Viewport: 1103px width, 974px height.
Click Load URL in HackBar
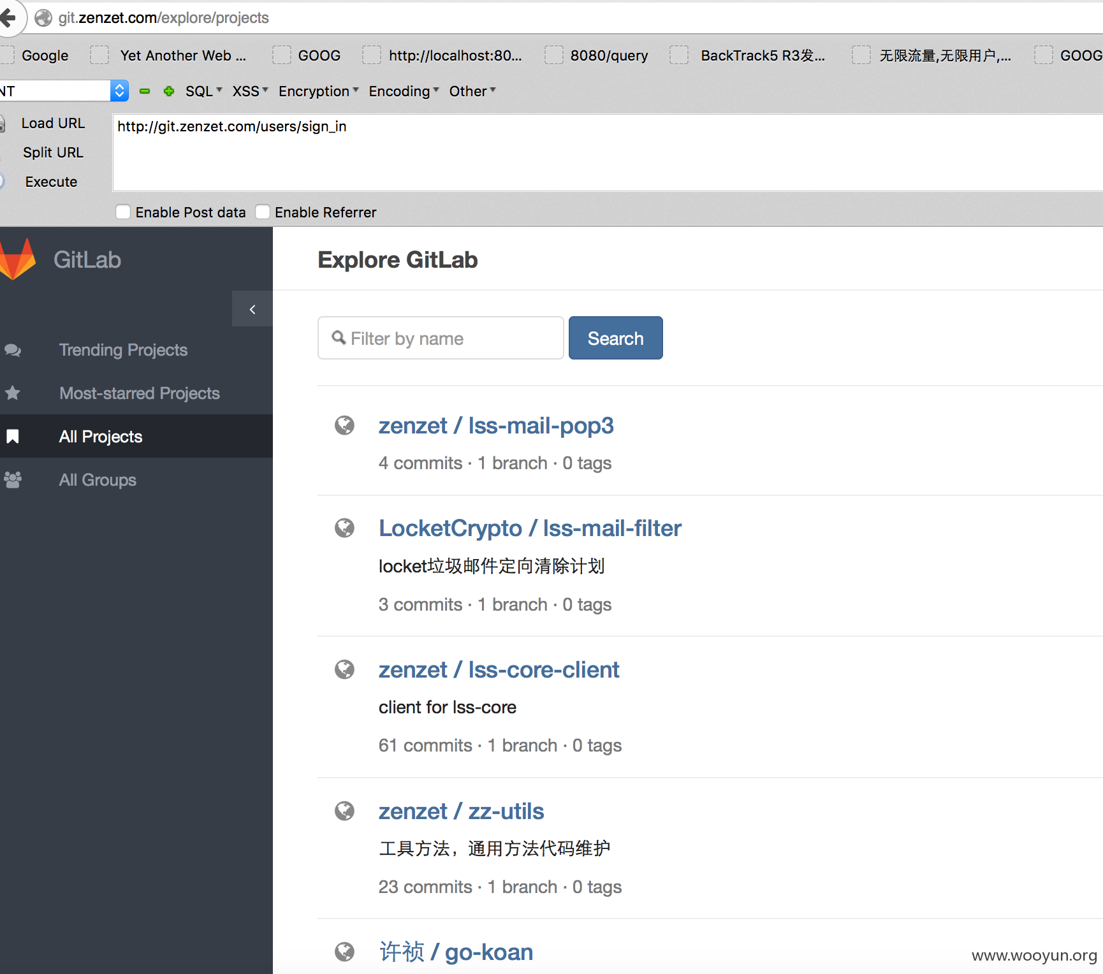pos(53,123)
